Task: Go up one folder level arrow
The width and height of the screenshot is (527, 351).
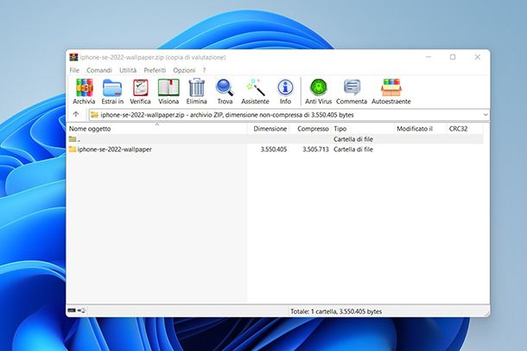Action: coord(76,114)
